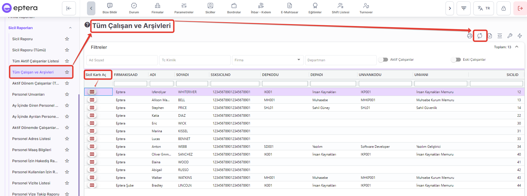
Task: Click the lock icon in the top bar
Action: point(503,8)
